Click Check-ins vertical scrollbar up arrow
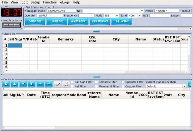Viewport: 193px width, 132px height. (189, 36)
